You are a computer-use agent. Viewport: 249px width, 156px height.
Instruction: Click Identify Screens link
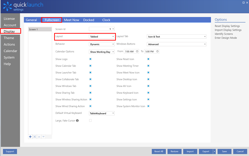pos(224,34)
